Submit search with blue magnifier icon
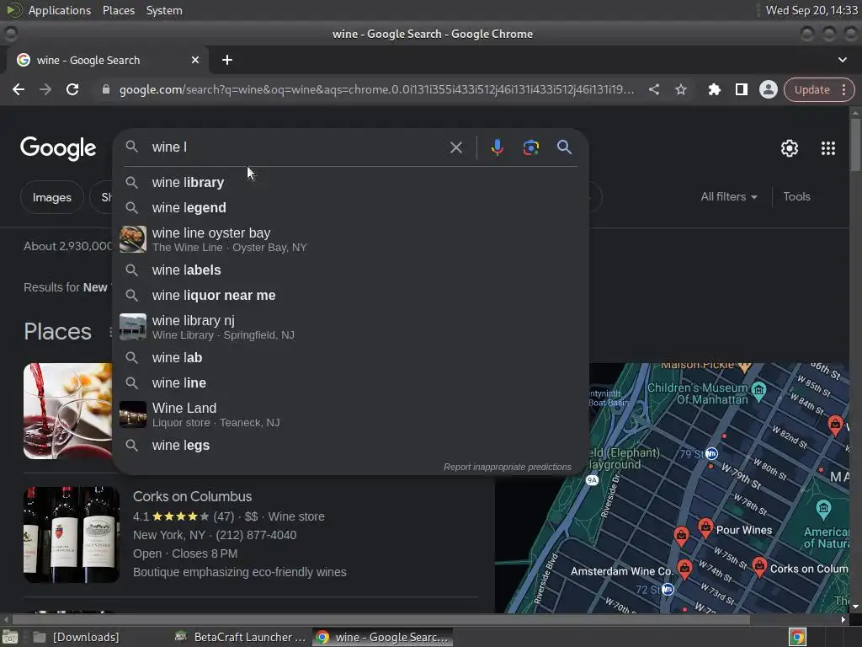The width and height of the screenshot is (862, 647). (x=564, y=147)
